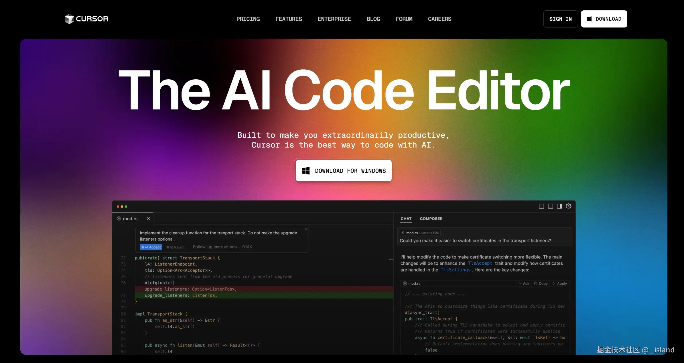Select the Chat tab

(x=406, y=219)
